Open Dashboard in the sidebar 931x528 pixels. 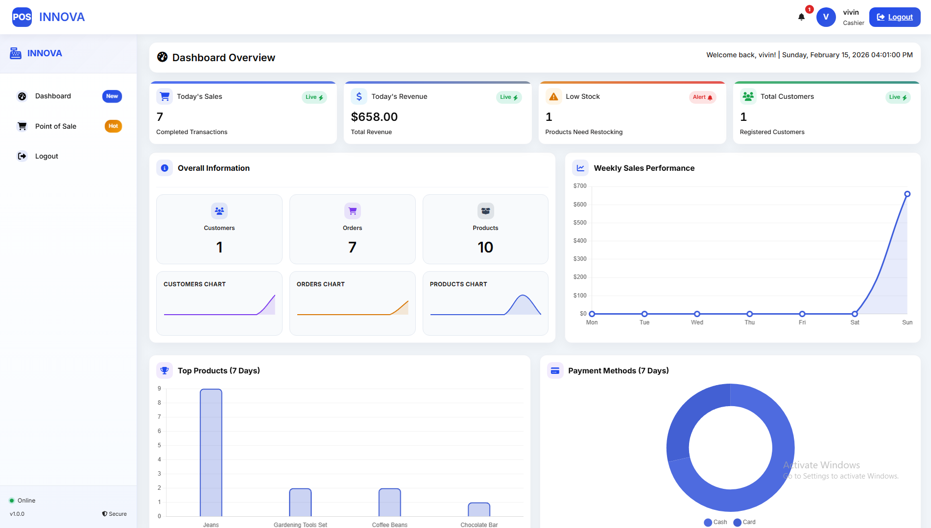click(53, 96)
